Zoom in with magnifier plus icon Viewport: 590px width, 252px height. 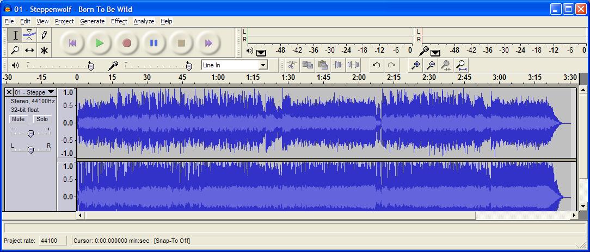(x=416, y=65)
